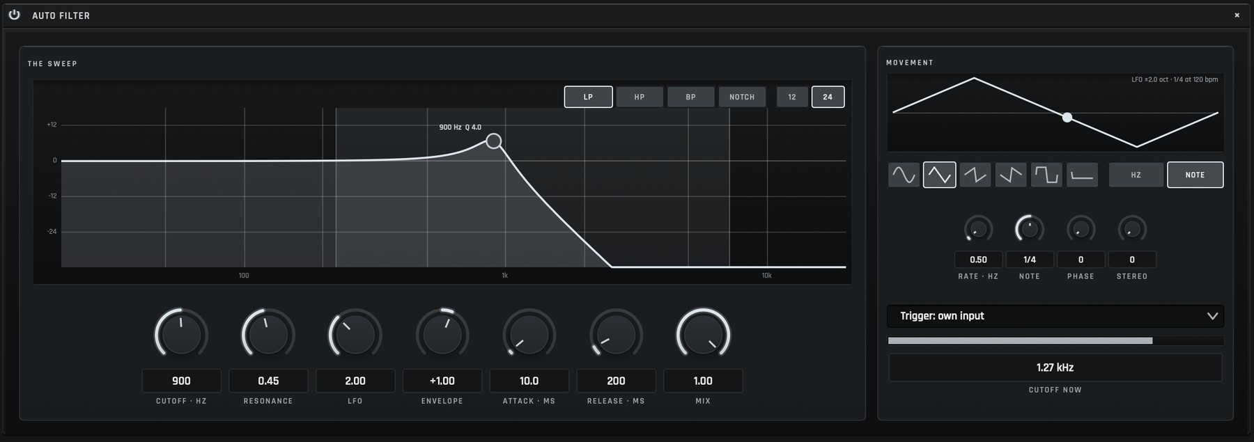Click the Release ms knob
Screen dimensions: 1254x442
(x=616, y=335)
